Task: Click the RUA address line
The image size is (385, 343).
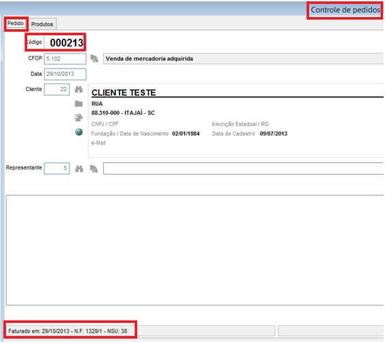Action: coord(97,104)
